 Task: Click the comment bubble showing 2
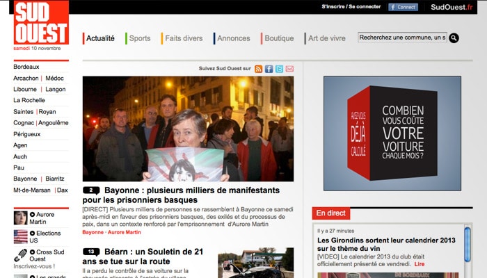[x=91, y=190]
